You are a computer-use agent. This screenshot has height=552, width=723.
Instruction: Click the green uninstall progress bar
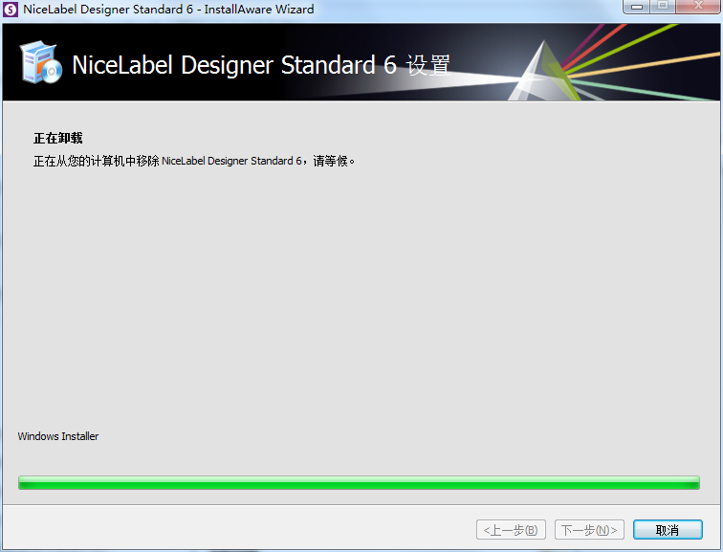click(x=359, y=482)
